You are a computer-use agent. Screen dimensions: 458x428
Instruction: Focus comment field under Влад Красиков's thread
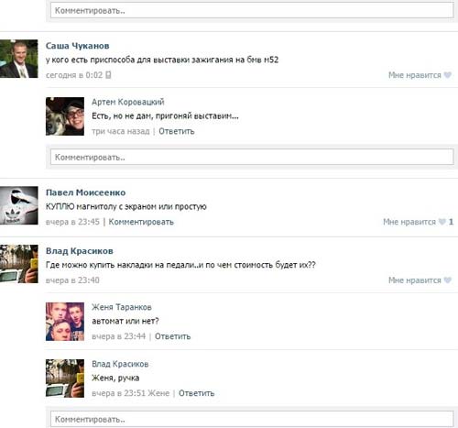pos(252,419)
